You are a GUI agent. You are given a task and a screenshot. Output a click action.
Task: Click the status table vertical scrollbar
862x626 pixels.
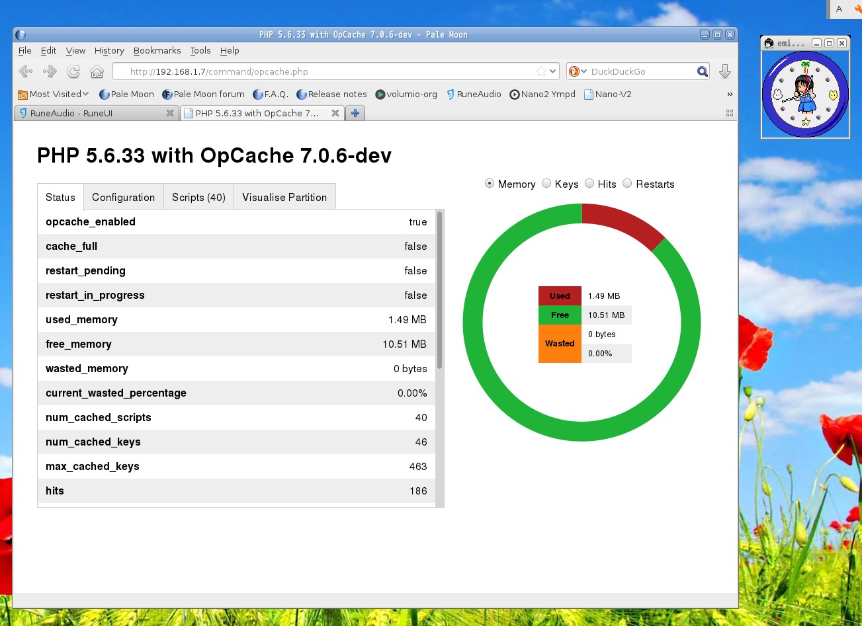pos(439,291)
